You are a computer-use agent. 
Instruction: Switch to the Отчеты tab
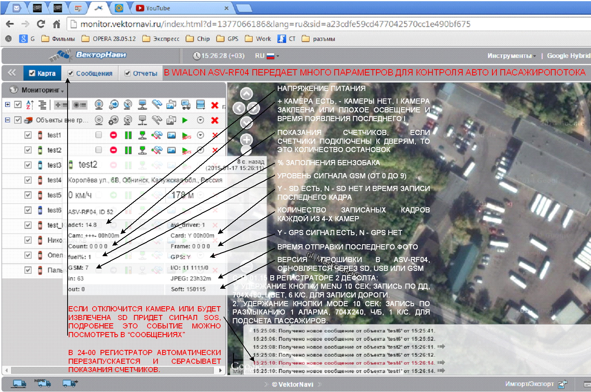(x=141, y=73)
